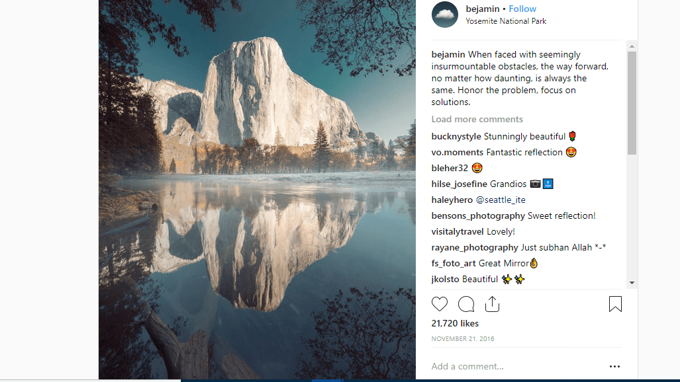Like the post with the heart icon
This screenshot has width=680, height=382.
tap(439, 304)
